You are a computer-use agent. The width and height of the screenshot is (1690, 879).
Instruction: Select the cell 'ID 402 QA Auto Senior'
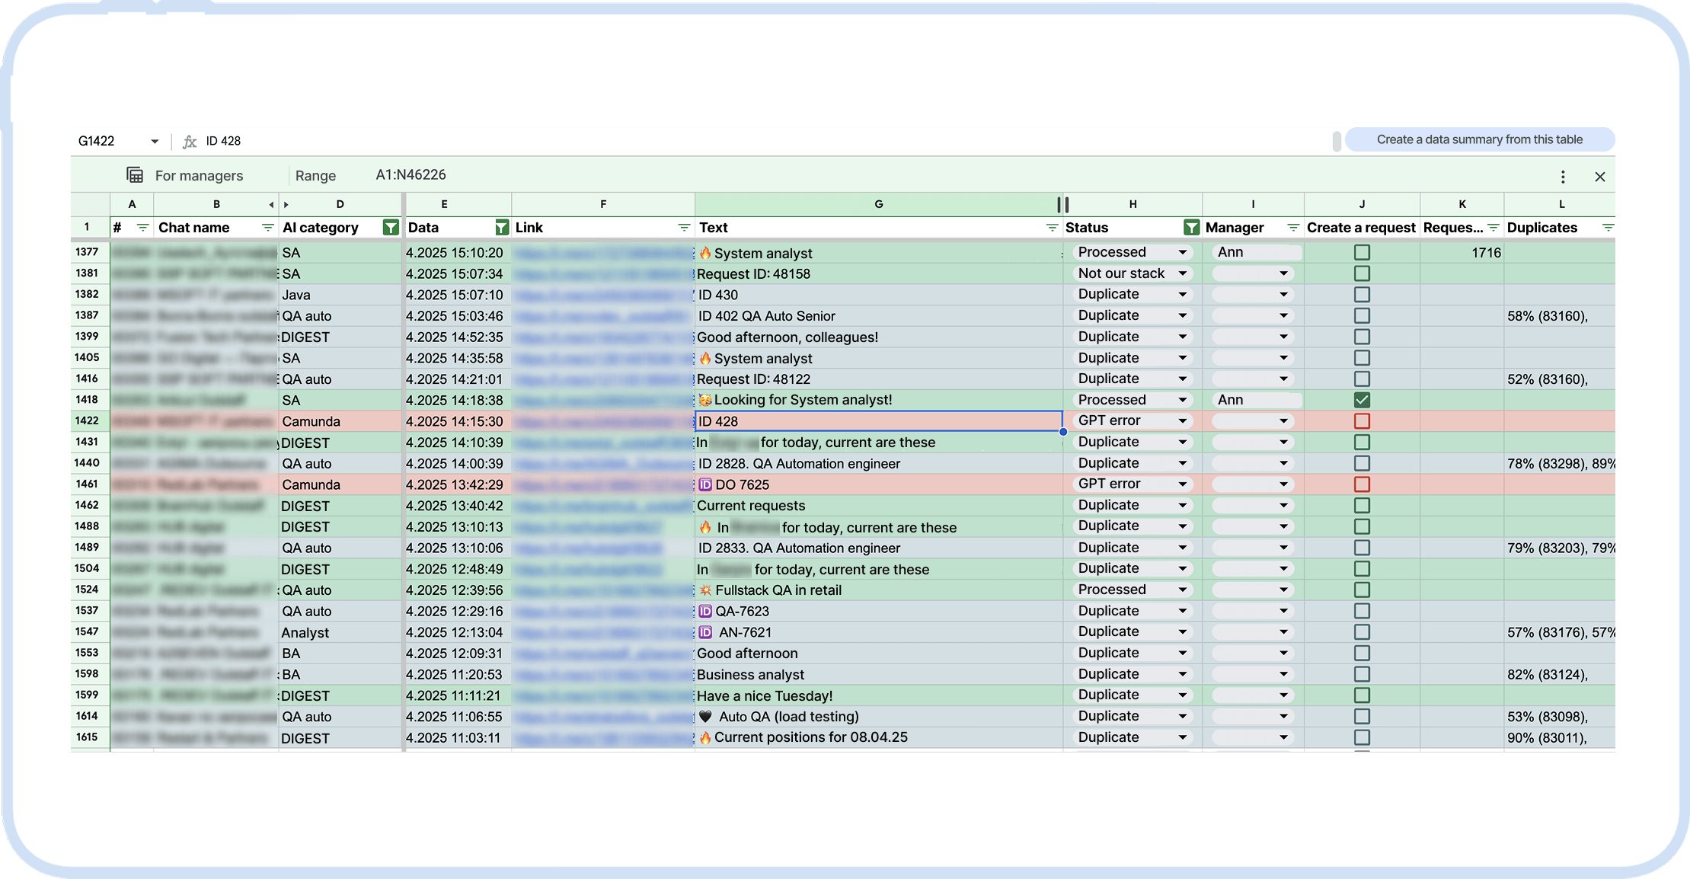coord(878,316)
